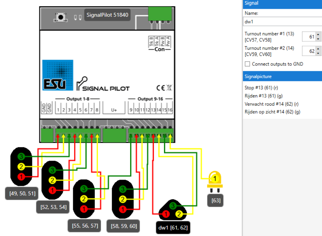
Task: Click the ESU logo on the decoder
Action: click(58, 75)
